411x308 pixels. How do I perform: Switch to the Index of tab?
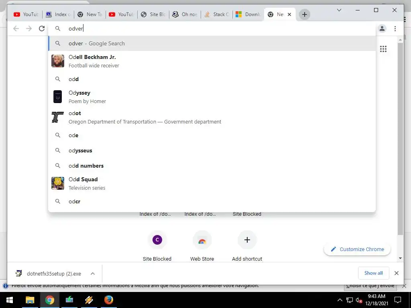pyautogui.click(x=58, y=14)
